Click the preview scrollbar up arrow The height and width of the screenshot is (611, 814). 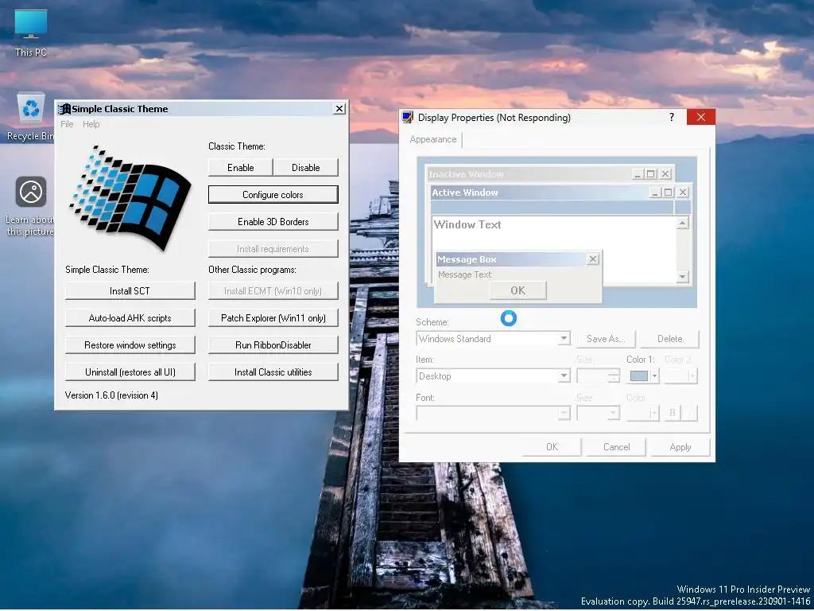(683, 224)
